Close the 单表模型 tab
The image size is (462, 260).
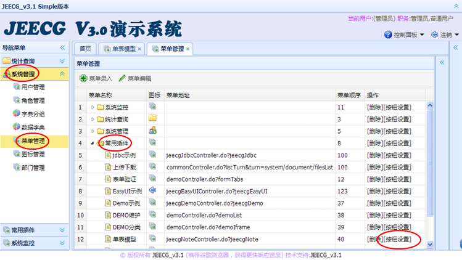[x=139, y=49]
